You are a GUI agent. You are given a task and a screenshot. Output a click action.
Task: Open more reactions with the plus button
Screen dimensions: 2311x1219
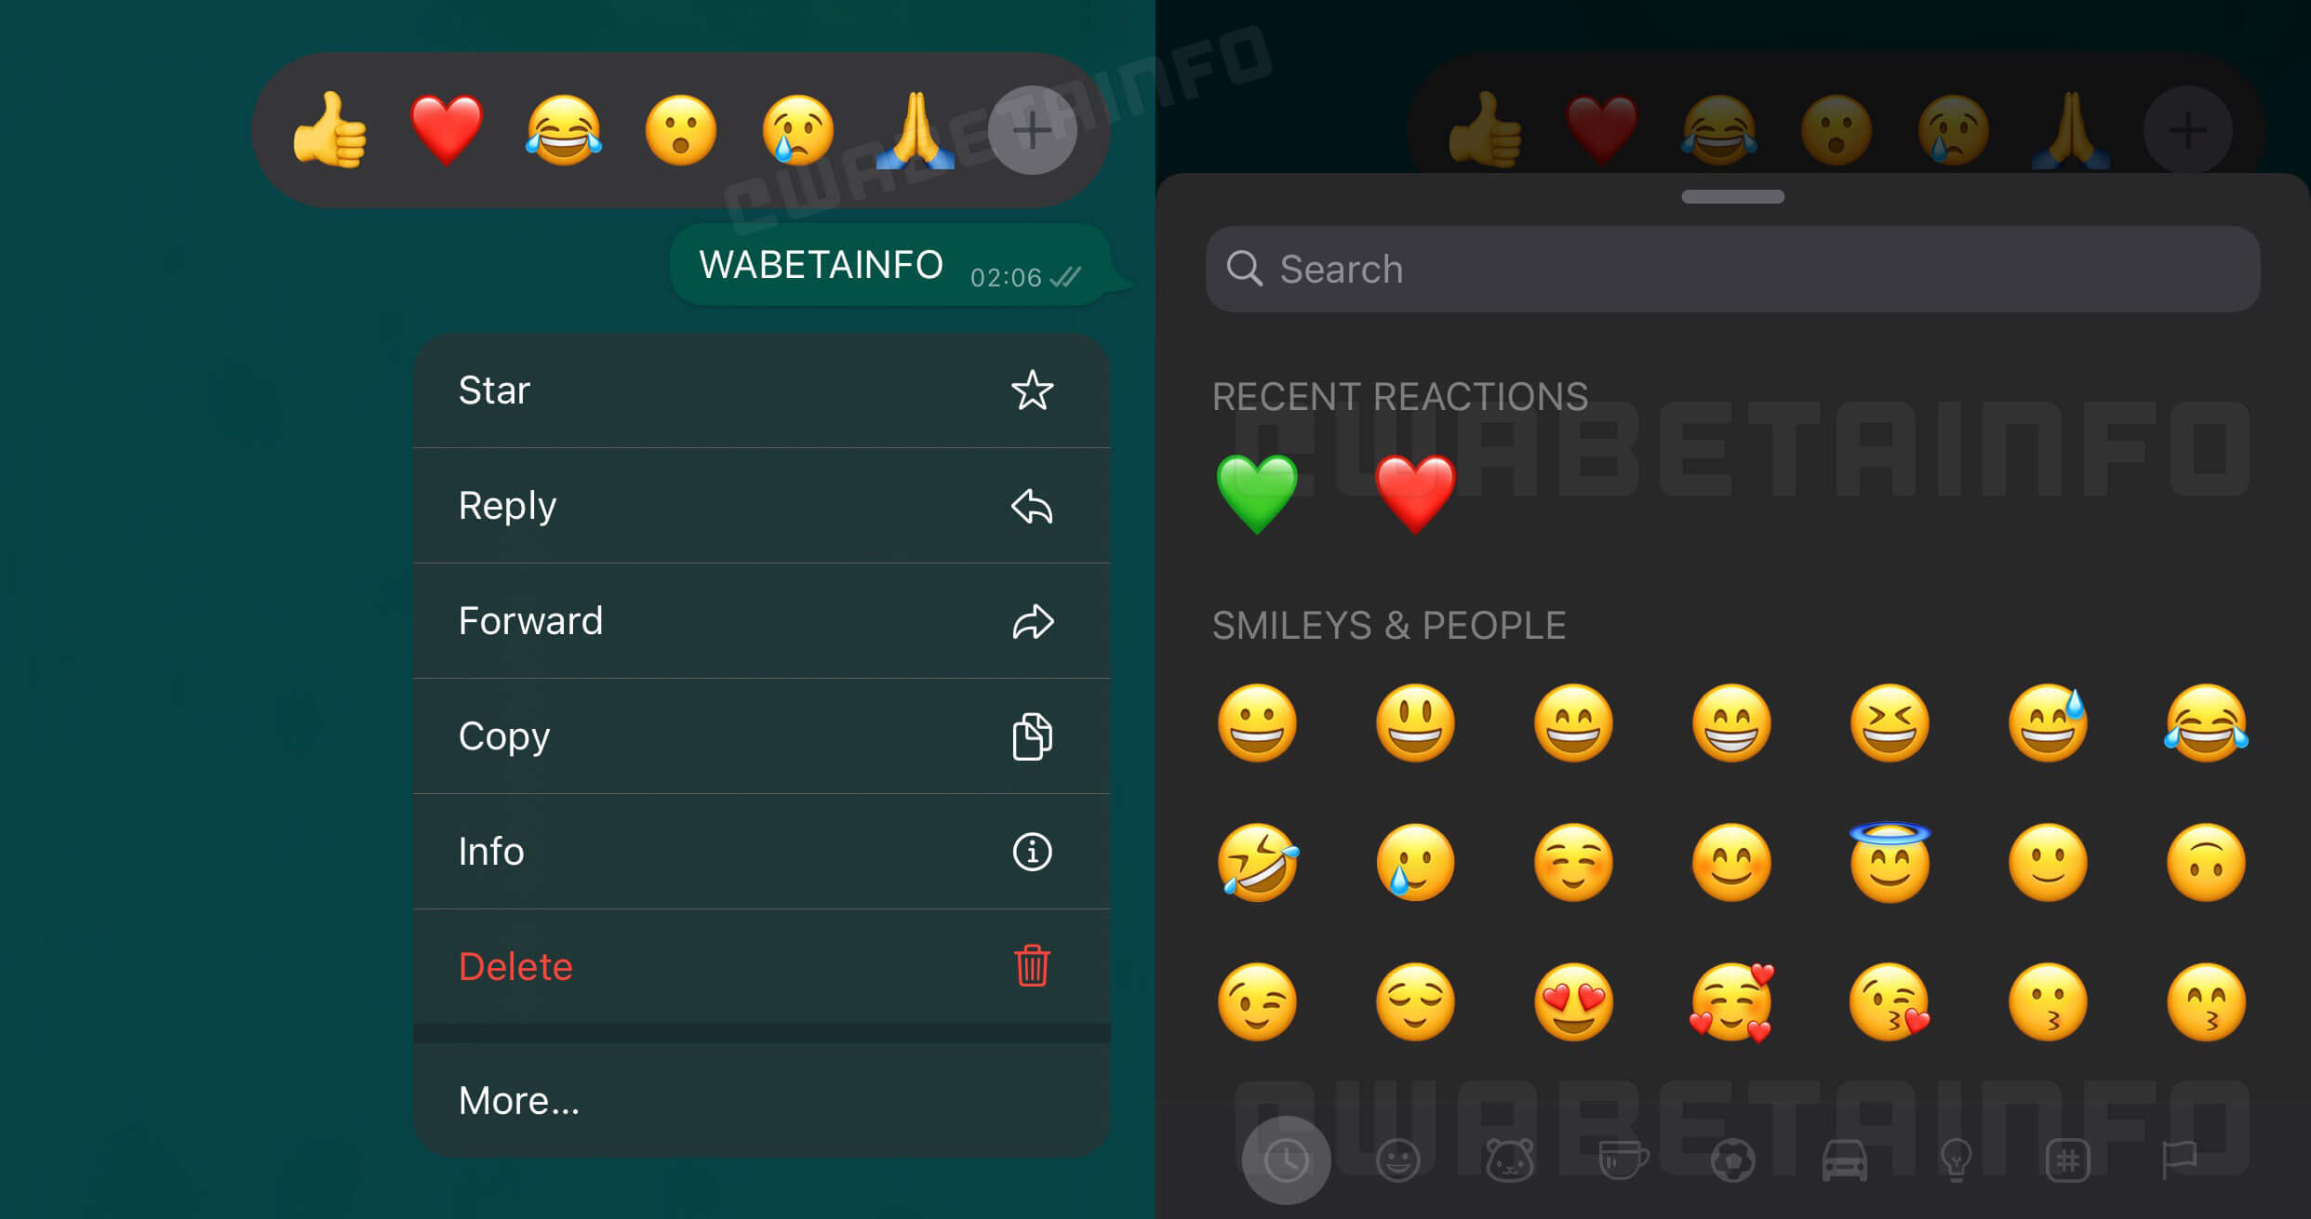(1032, 130)
